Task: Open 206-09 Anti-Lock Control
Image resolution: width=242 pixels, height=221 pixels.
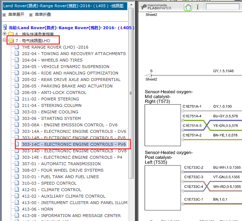Action: [x=54, y=93]
